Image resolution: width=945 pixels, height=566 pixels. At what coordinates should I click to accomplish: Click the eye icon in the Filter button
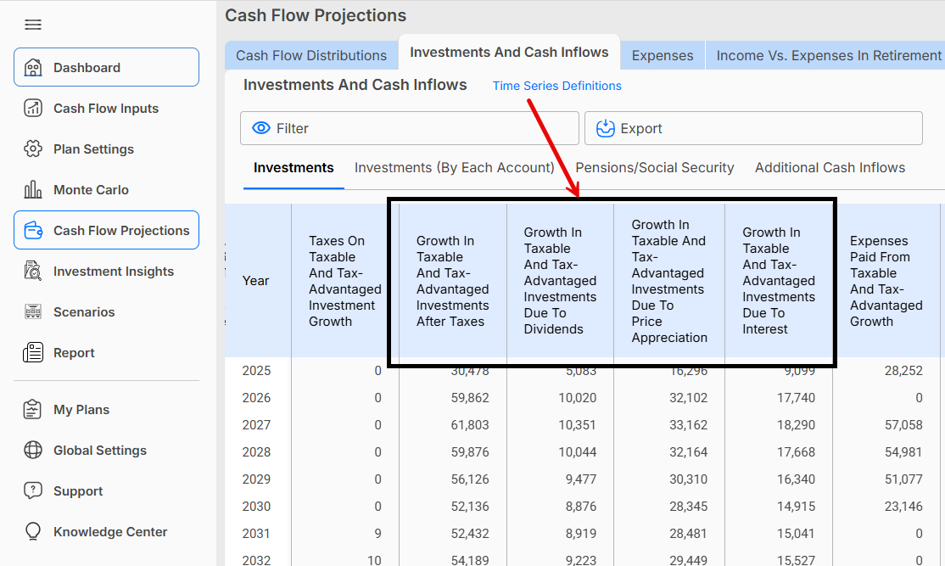click(x=261, y=128)
